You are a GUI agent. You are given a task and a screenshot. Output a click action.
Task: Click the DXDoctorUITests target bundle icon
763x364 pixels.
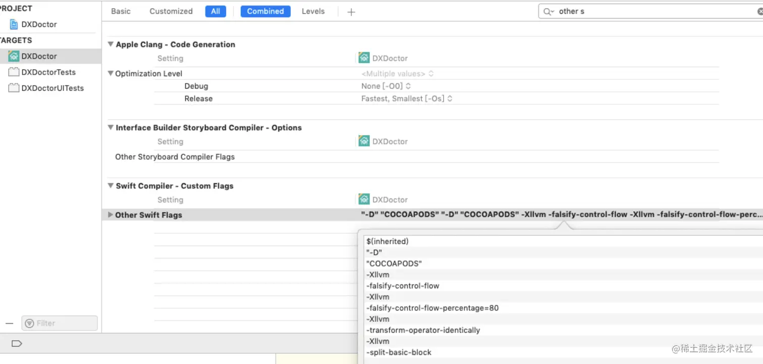[x=14, y=88]
